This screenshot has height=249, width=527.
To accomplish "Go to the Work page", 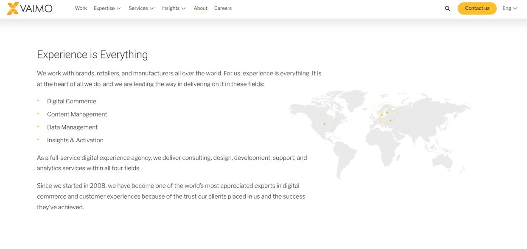I will pos(81,8).
